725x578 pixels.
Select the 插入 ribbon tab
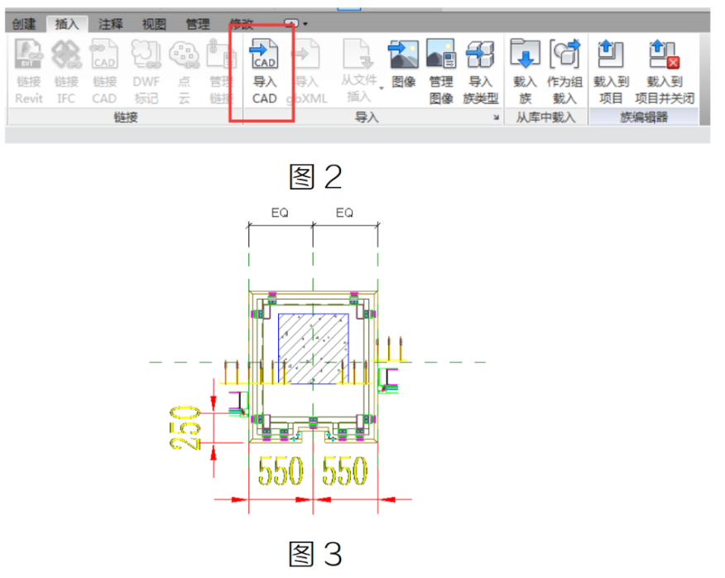coord(67,24)
